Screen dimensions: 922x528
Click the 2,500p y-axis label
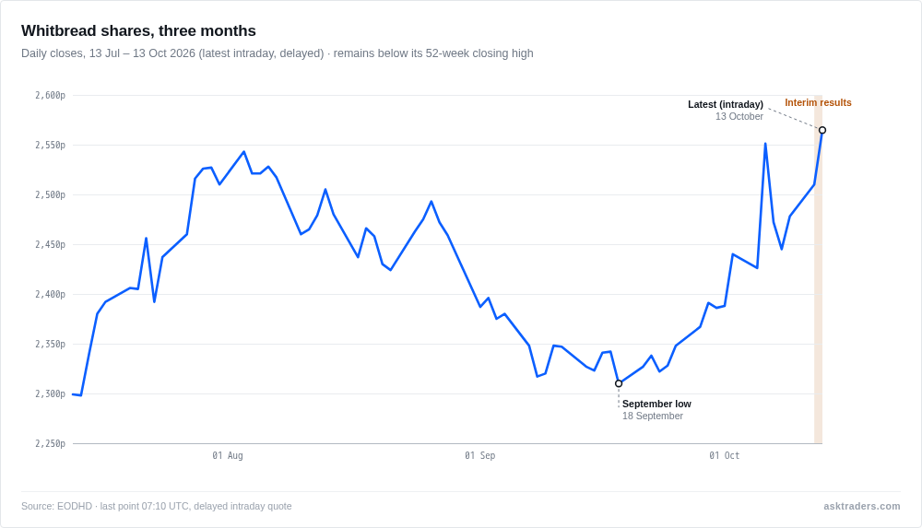pyautogui.click(x=50, y=194)
